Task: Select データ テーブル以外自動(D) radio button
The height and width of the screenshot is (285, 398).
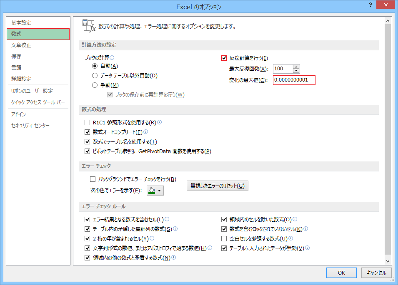Action: 95,75
